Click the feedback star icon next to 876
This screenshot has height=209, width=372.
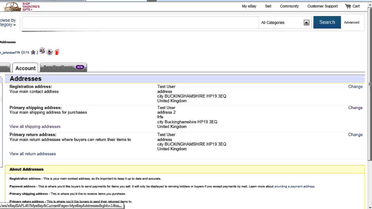pos(33,53)
